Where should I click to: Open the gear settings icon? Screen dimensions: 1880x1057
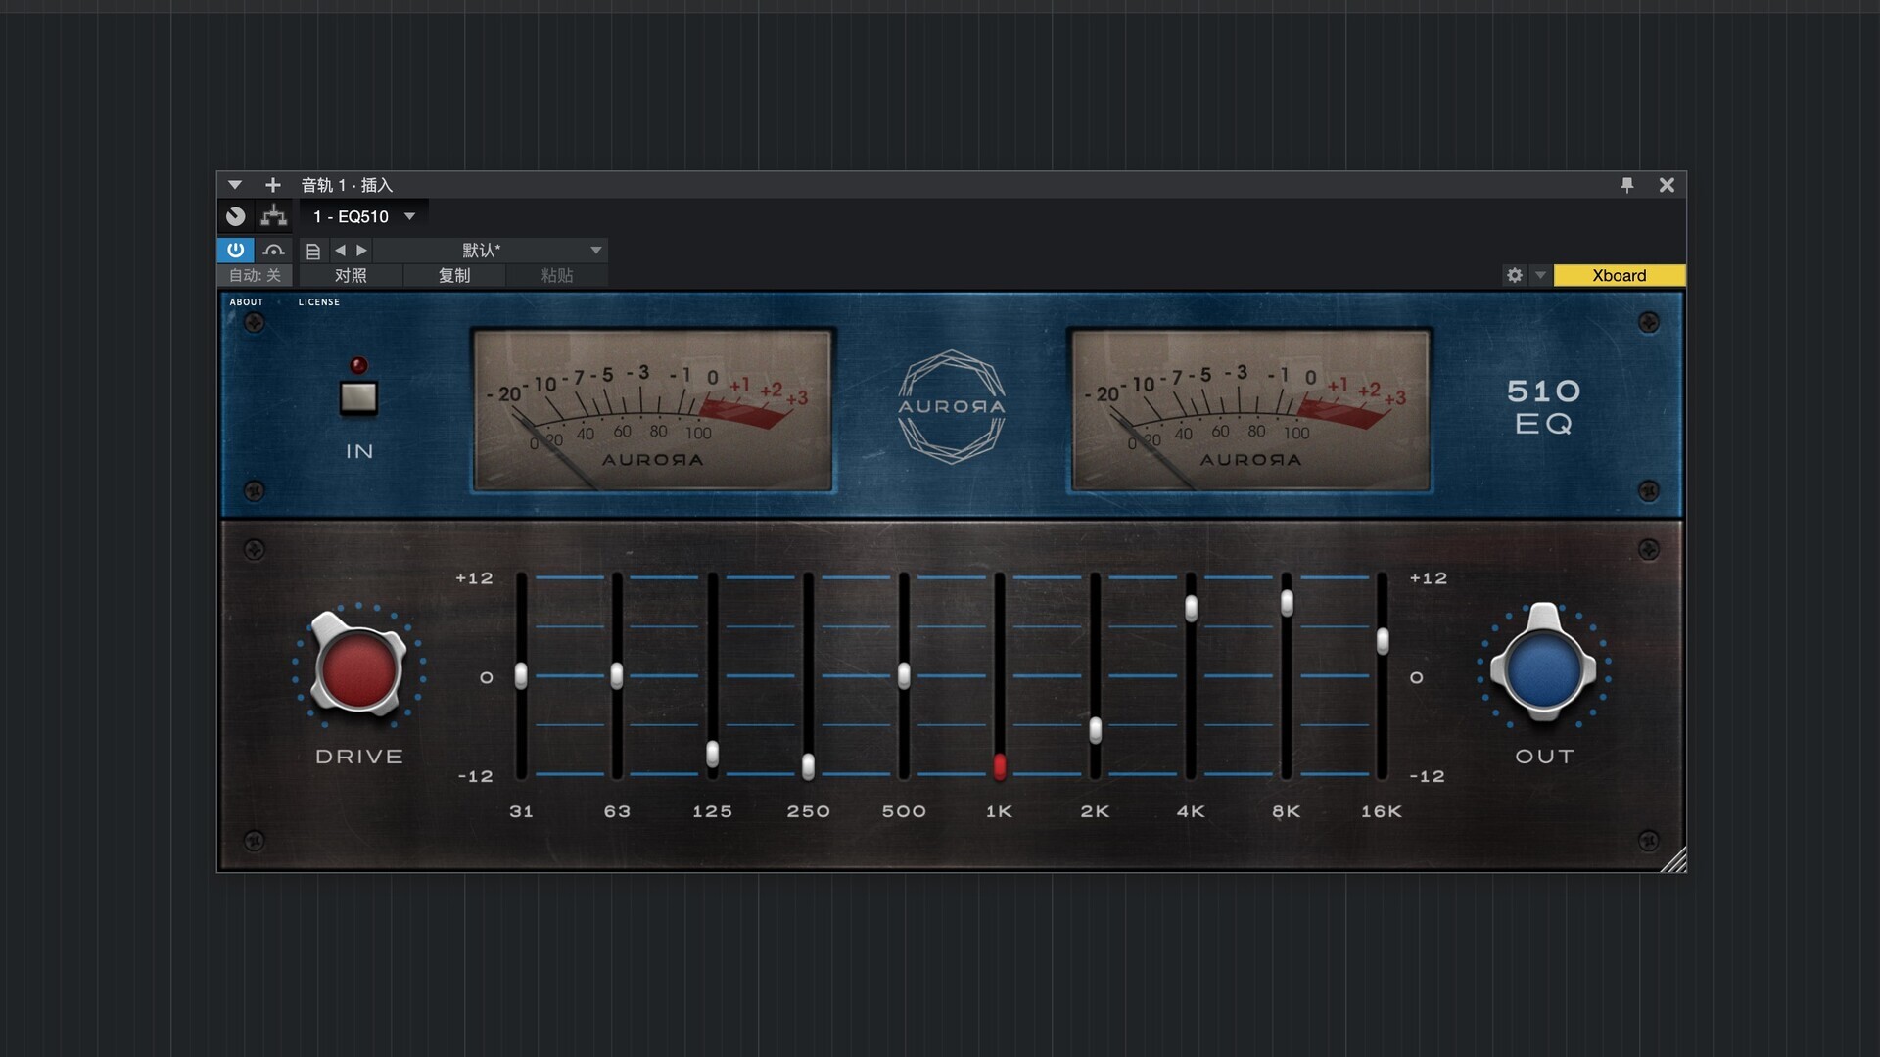[x=1514, y=275]
